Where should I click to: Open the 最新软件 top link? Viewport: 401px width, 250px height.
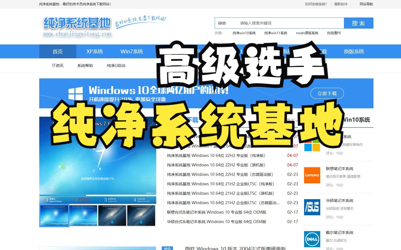(x=341, y=4)
